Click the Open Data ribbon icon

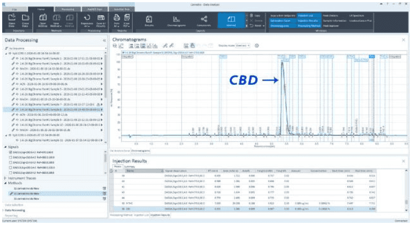pyautogui.click(x=12, y=21)
